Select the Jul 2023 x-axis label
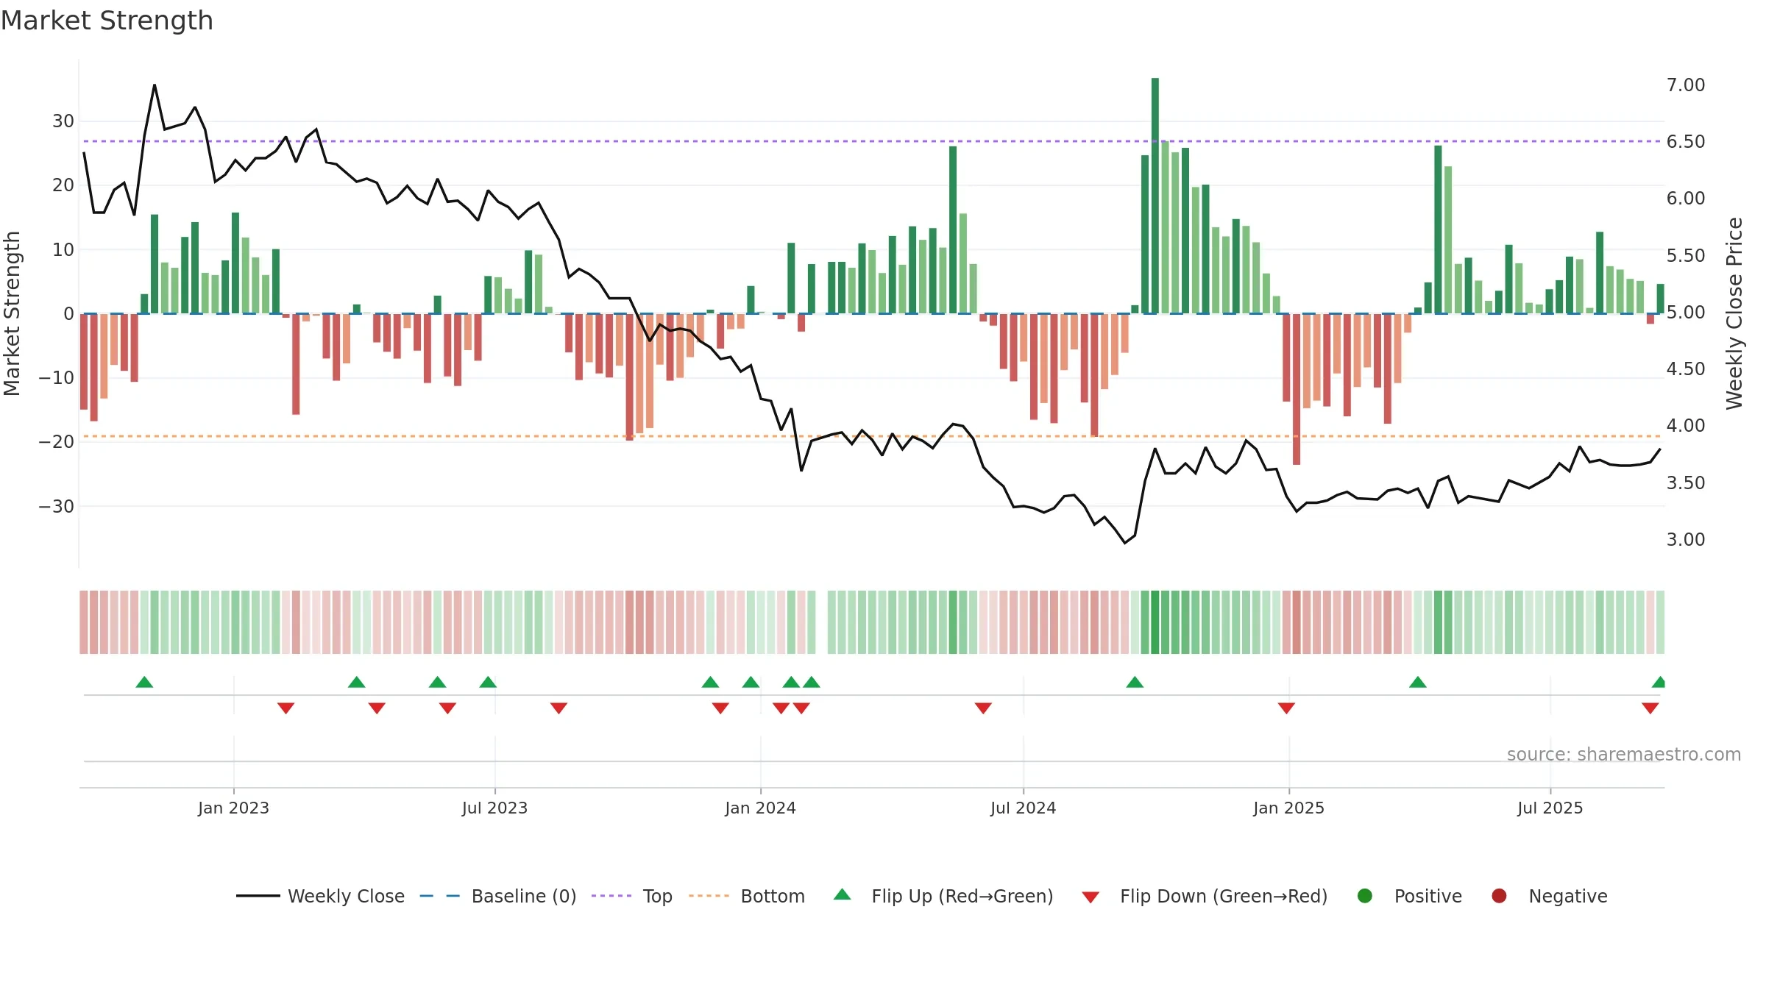The image size is (1766, 993). coord(494,808)
